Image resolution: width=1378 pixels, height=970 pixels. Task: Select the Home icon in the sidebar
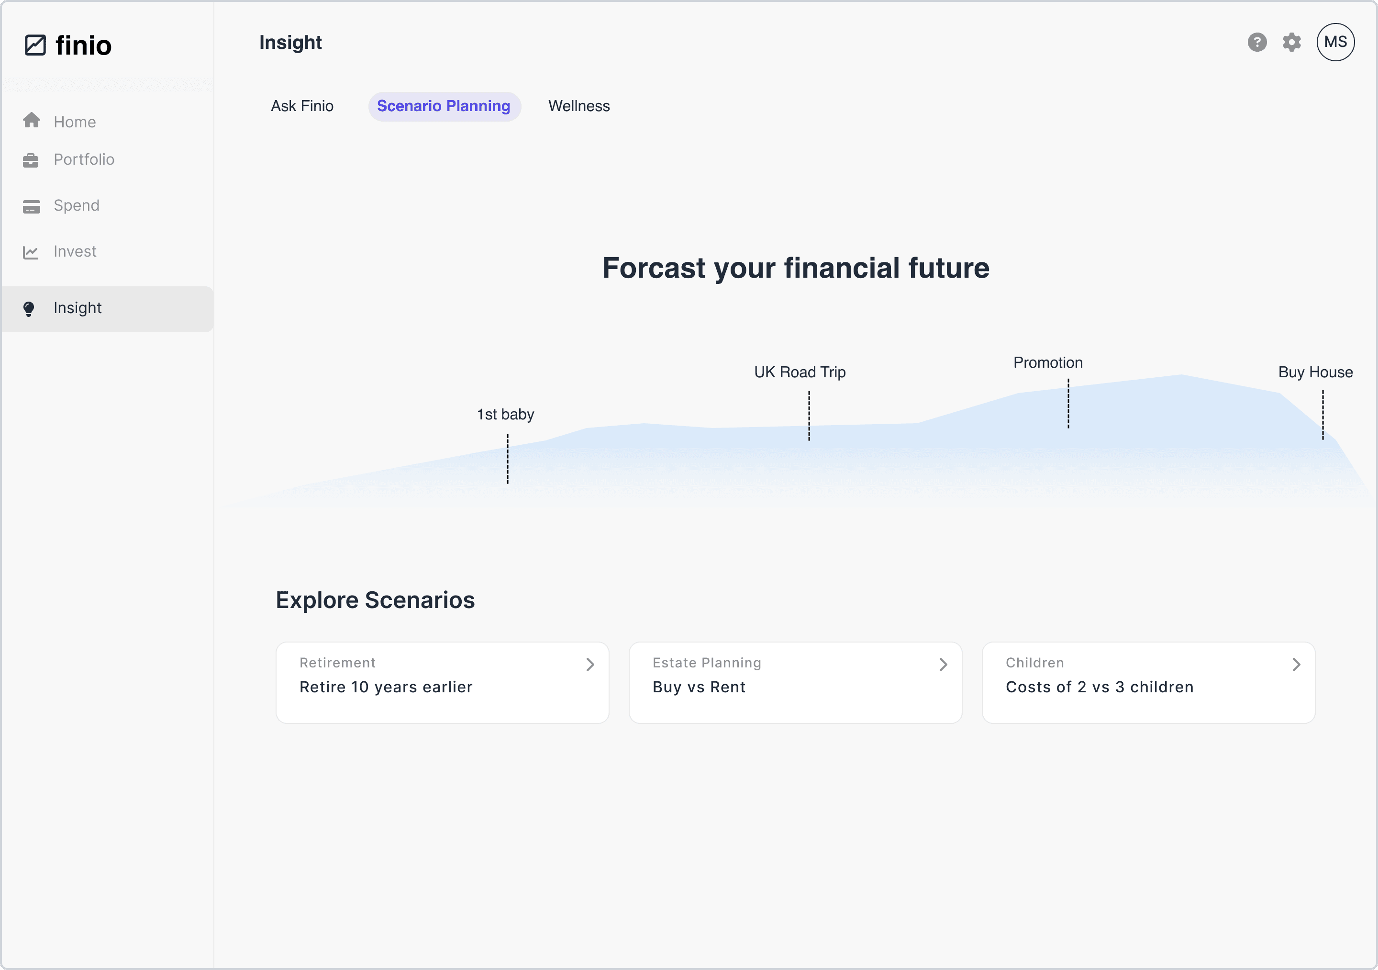pyautogui.click(x=31, y=120)
